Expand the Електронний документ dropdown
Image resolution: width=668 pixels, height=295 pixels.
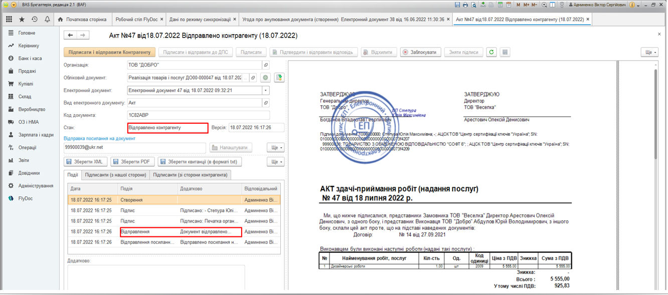(x=266, y=91)
